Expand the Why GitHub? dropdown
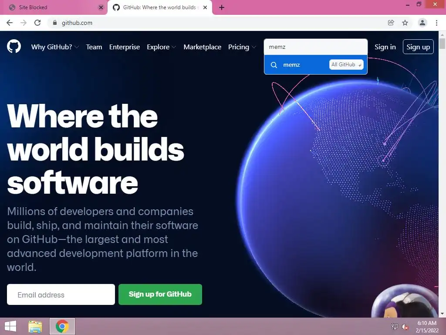This screenshot has width=446, height=335. coord(55,47)
